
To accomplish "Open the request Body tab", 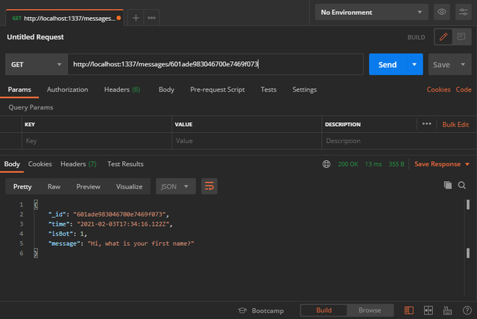I will [x=166, y=89].
